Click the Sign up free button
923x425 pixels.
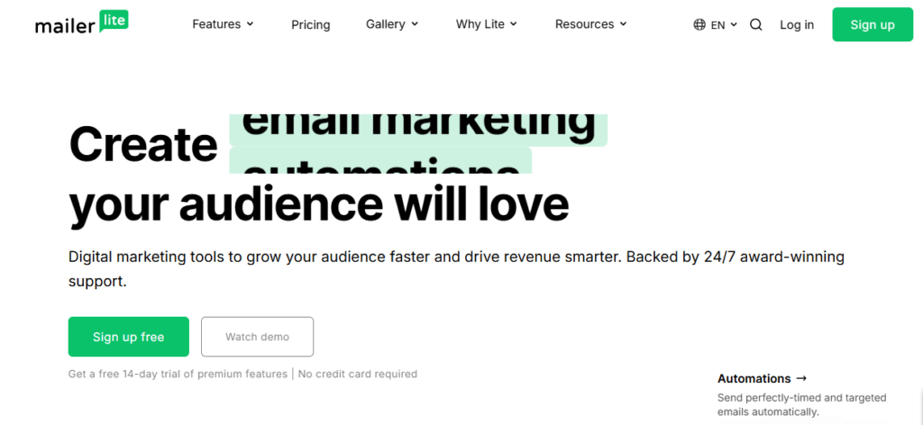pyautogui.click(x=129, y=337)
